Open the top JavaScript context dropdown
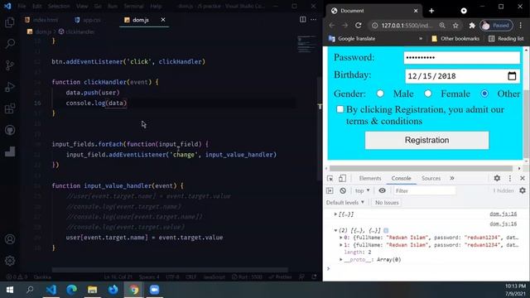The image size is (530, 298). pyautogui.click(x=363, y=190)
